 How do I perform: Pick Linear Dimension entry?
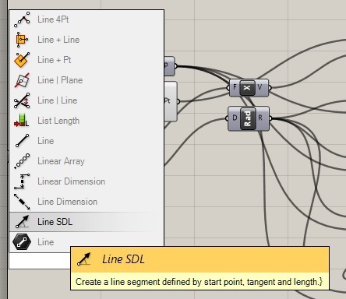click(86, 181)
